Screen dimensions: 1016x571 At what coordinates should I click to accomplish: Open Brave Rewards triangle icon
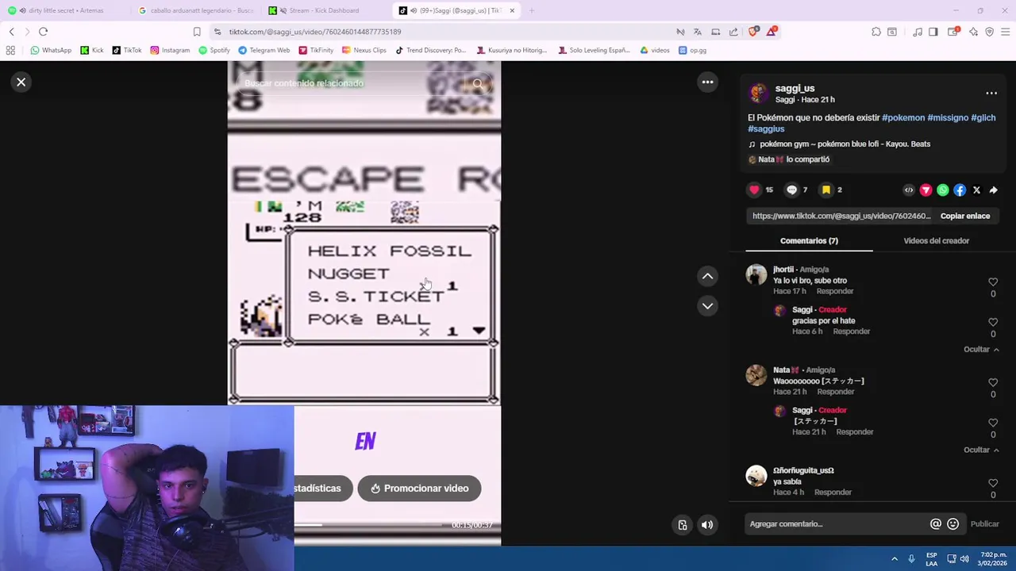point(772,32)
